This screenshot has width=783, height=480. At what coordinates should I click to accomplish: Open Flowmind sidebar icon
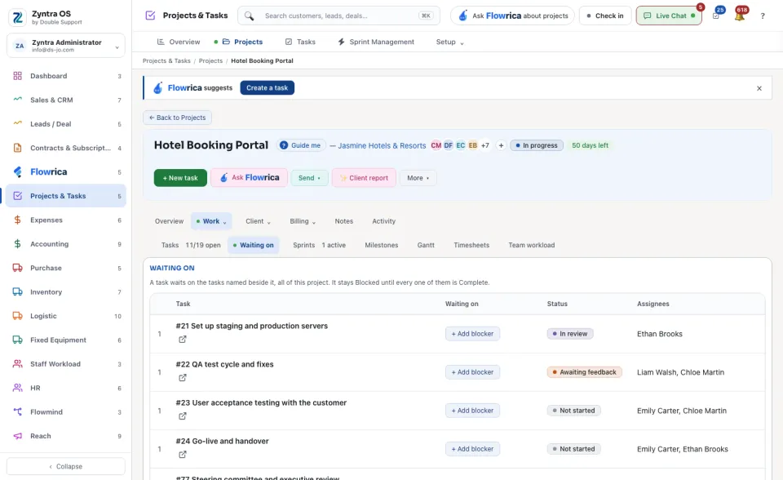pyautogui.click(x=17, y=411)
